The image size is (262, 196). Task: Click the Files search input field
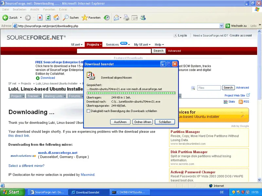pos(209,88)
